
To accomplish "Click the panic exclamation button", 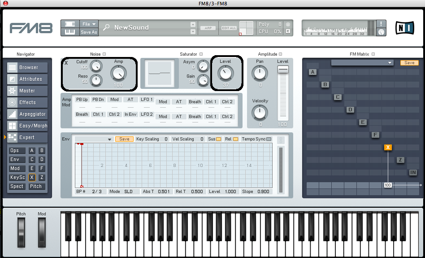I will [381, 24].
